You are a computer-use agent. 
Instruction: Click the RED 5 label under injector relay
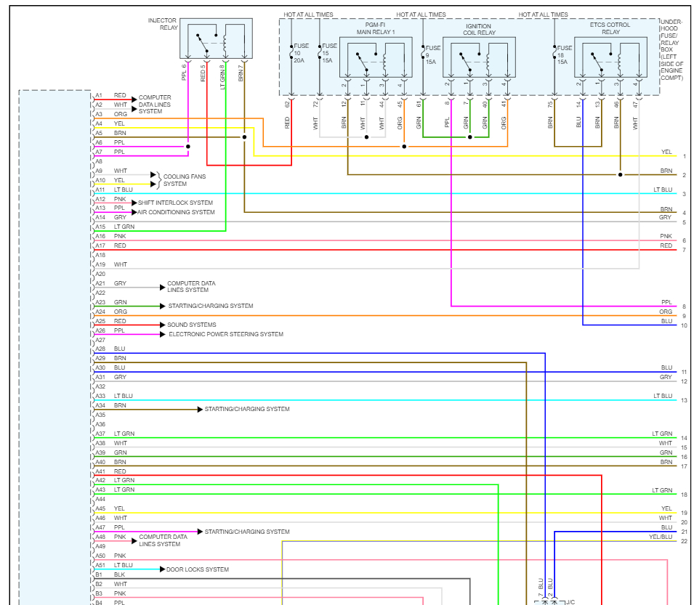pyautogui.click(x=203, y=73)
